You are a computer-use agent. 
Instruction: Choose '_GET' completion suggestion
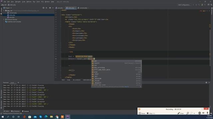tap(116, 76)
